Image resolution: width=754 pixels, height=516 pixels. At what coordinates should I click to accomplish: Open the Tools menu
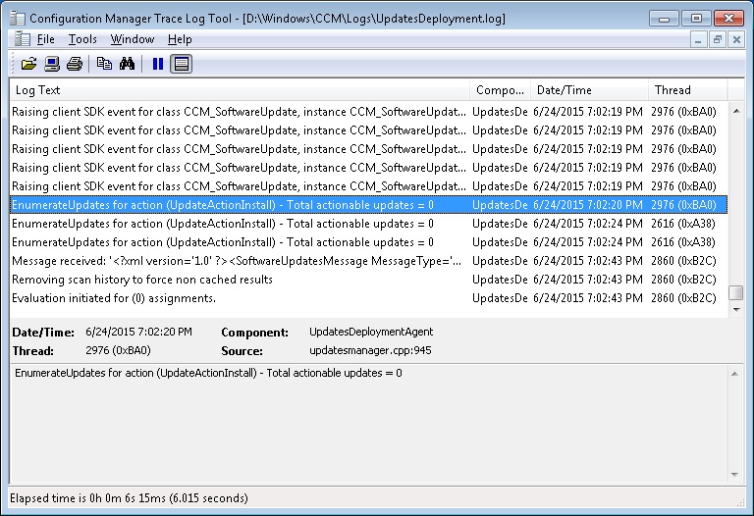coord(82,39)
